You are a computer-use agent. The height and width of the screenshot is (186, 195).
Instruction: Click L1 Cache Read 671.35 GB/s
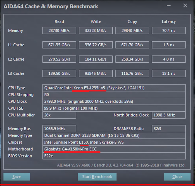pyautogui.click(x=59, y=45)
